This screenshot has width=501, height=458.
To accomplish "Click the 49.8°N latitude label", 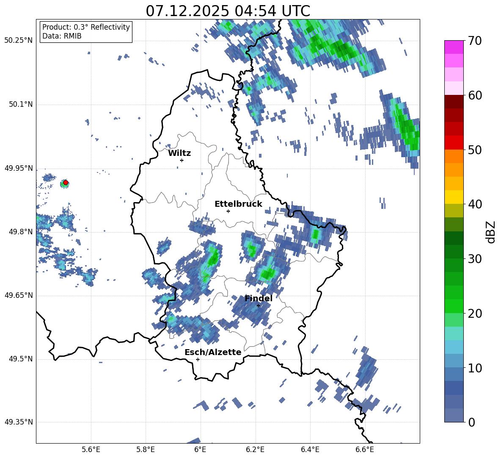I will 21,232.
